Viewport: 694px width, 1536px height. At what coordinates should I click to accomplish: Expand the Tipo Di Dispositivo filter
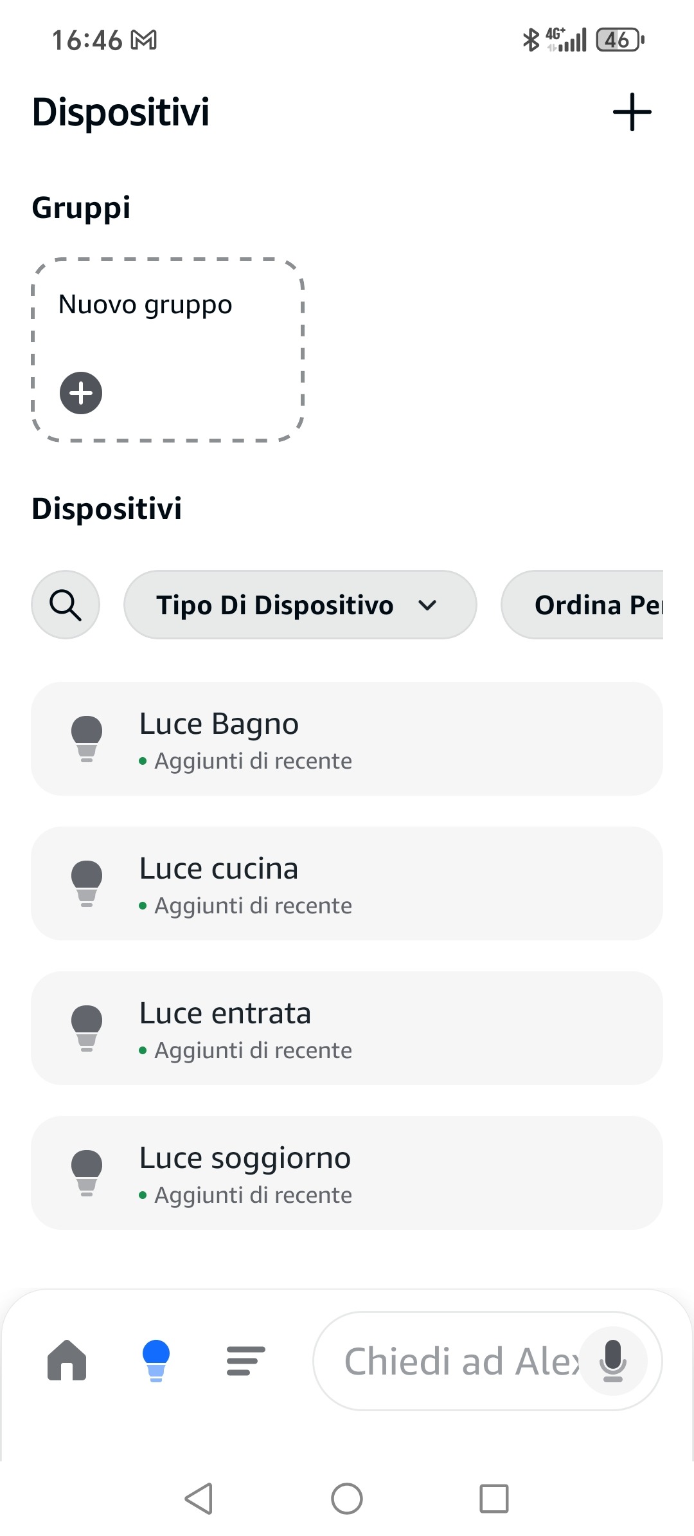[x=300, y=605]
